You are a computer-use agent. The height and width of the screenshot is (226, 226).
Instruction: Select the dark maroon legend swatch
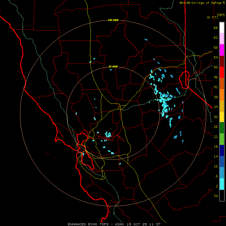tap(222, 61)
